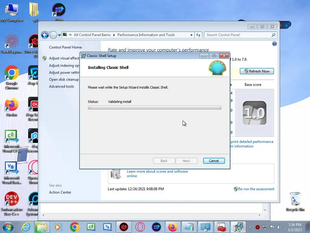This screenshot has width=310, height=233.
Task: Click the shield icon beside Adjust visual effects
Action: pos(45,58)
